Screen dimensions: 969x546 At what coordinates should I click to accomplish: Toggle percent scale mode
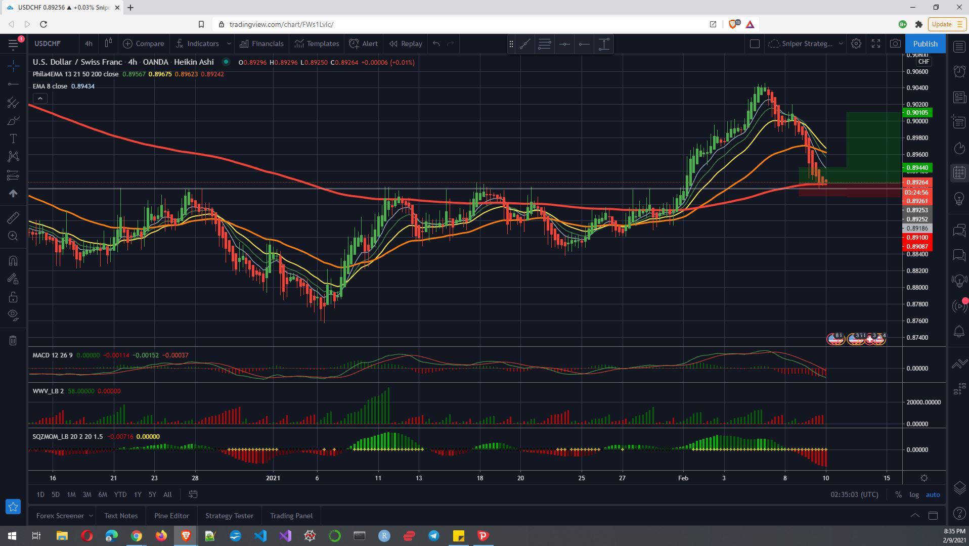click(x=898, y=494)
